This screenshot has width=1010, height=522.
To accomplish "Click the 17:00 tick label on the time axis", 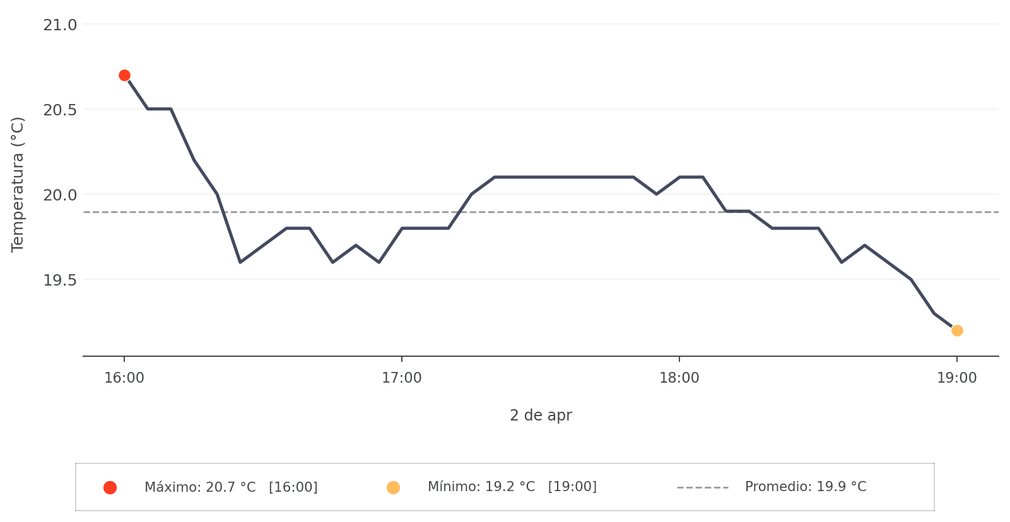I will coord(402,378).
